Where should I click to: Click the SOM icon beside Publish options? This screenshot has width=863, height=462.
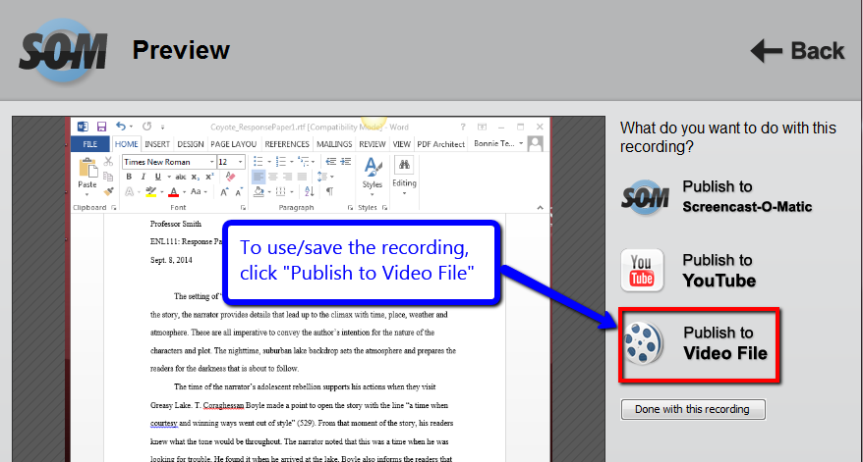coord(645,196)
